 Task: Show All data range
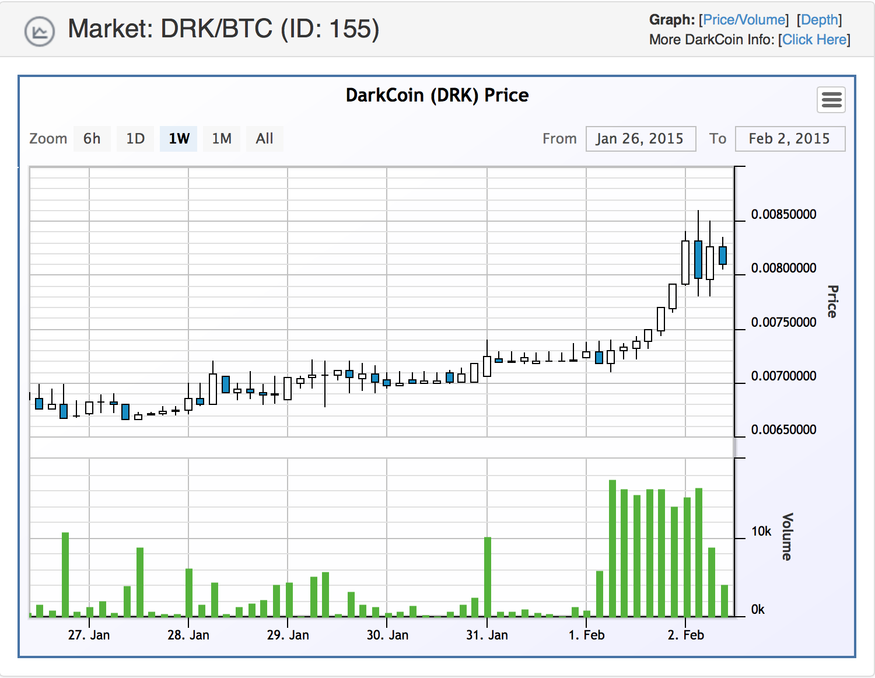[x=264, y=139]
